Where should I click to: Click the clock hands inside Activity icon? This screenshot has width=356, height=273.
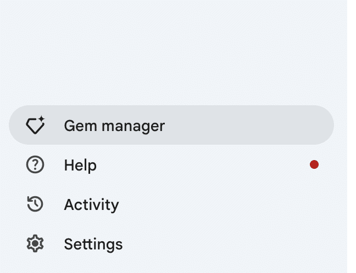(35, 204)
